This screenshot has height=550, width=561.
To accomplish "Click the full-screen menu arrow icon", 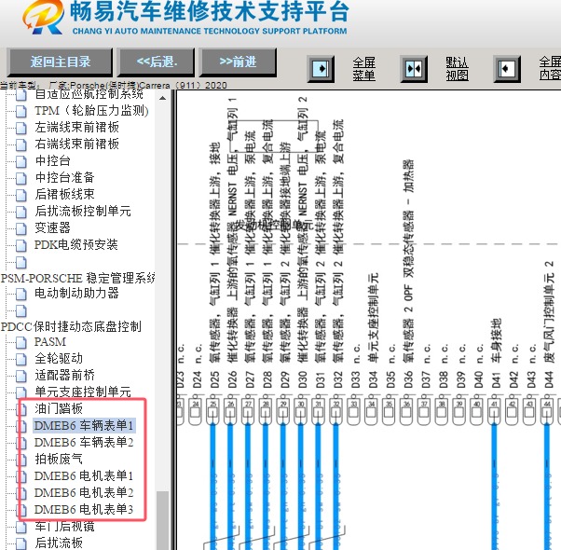I will click(x=321, y=68).
